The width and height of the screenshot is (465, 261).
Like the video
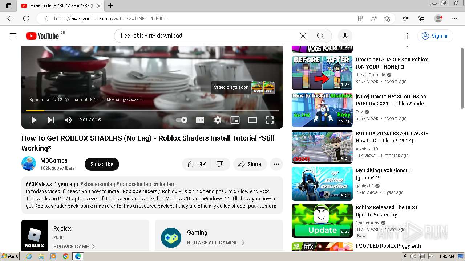tap(196, 164)
